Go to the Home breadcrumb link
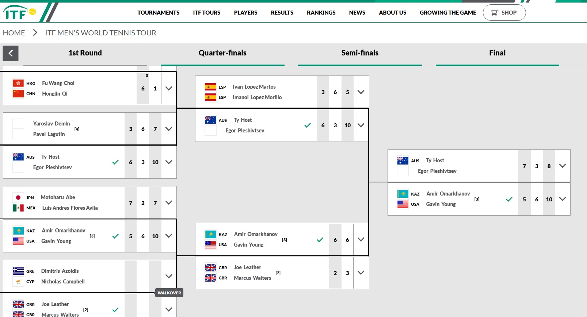Screen dimensions: 587x317 [14, 33]
